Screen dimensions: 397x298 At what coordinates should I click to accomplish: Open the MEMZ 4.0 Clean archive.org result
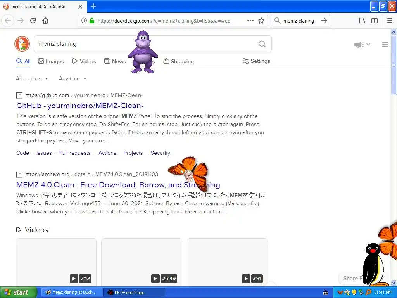click(x=118, y=185)
